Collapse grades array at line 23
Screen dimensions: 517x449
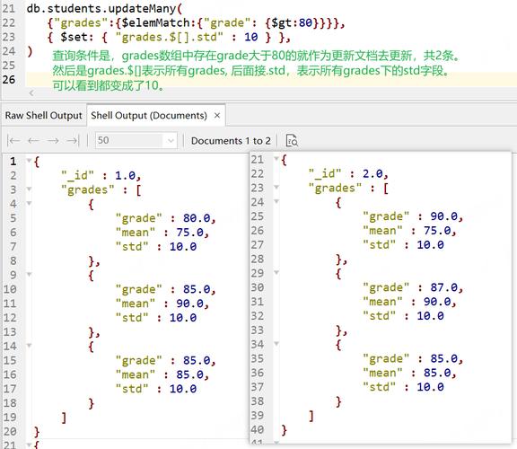(276, 187)
